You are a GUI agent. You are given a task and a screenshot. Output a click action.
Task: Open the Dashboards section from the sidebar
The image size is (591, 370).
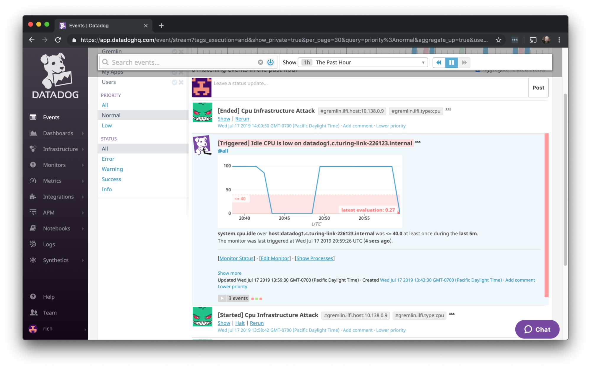point(58,133)
